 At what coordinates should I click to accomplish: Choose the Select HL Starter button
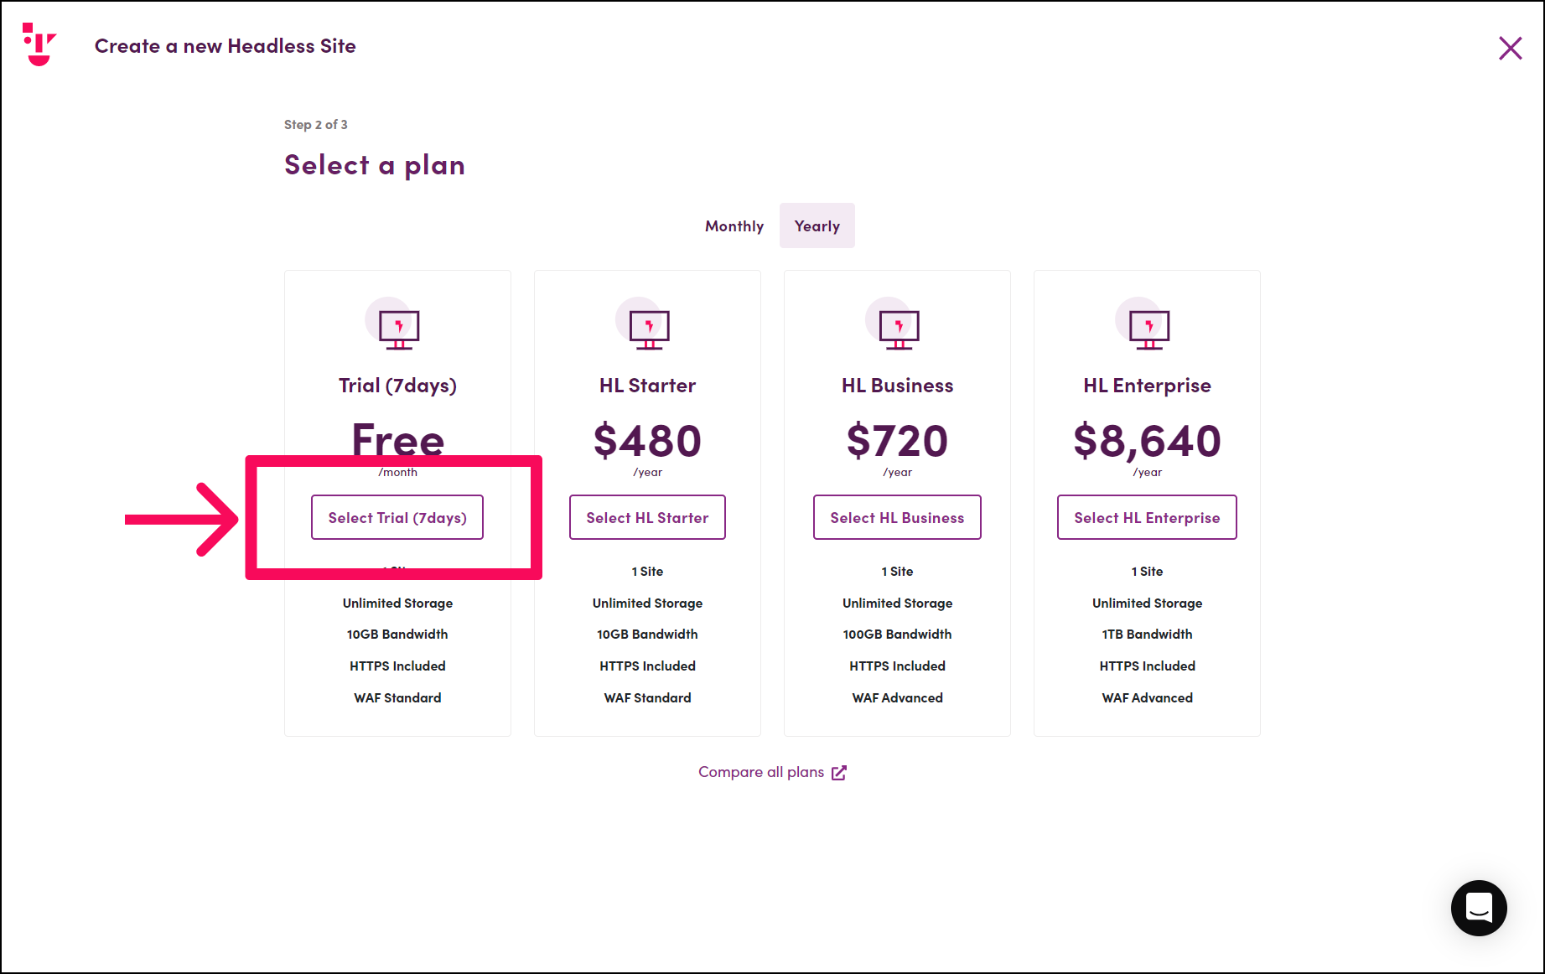[647, 517]
